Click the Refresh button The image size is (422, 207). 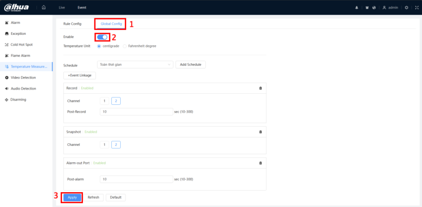pyautogui.click(x=93, y=198)
